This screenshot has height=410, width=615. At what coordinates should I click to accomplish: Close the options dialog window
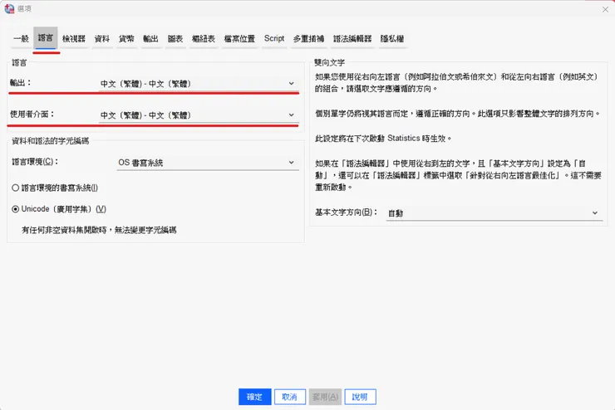605,9
